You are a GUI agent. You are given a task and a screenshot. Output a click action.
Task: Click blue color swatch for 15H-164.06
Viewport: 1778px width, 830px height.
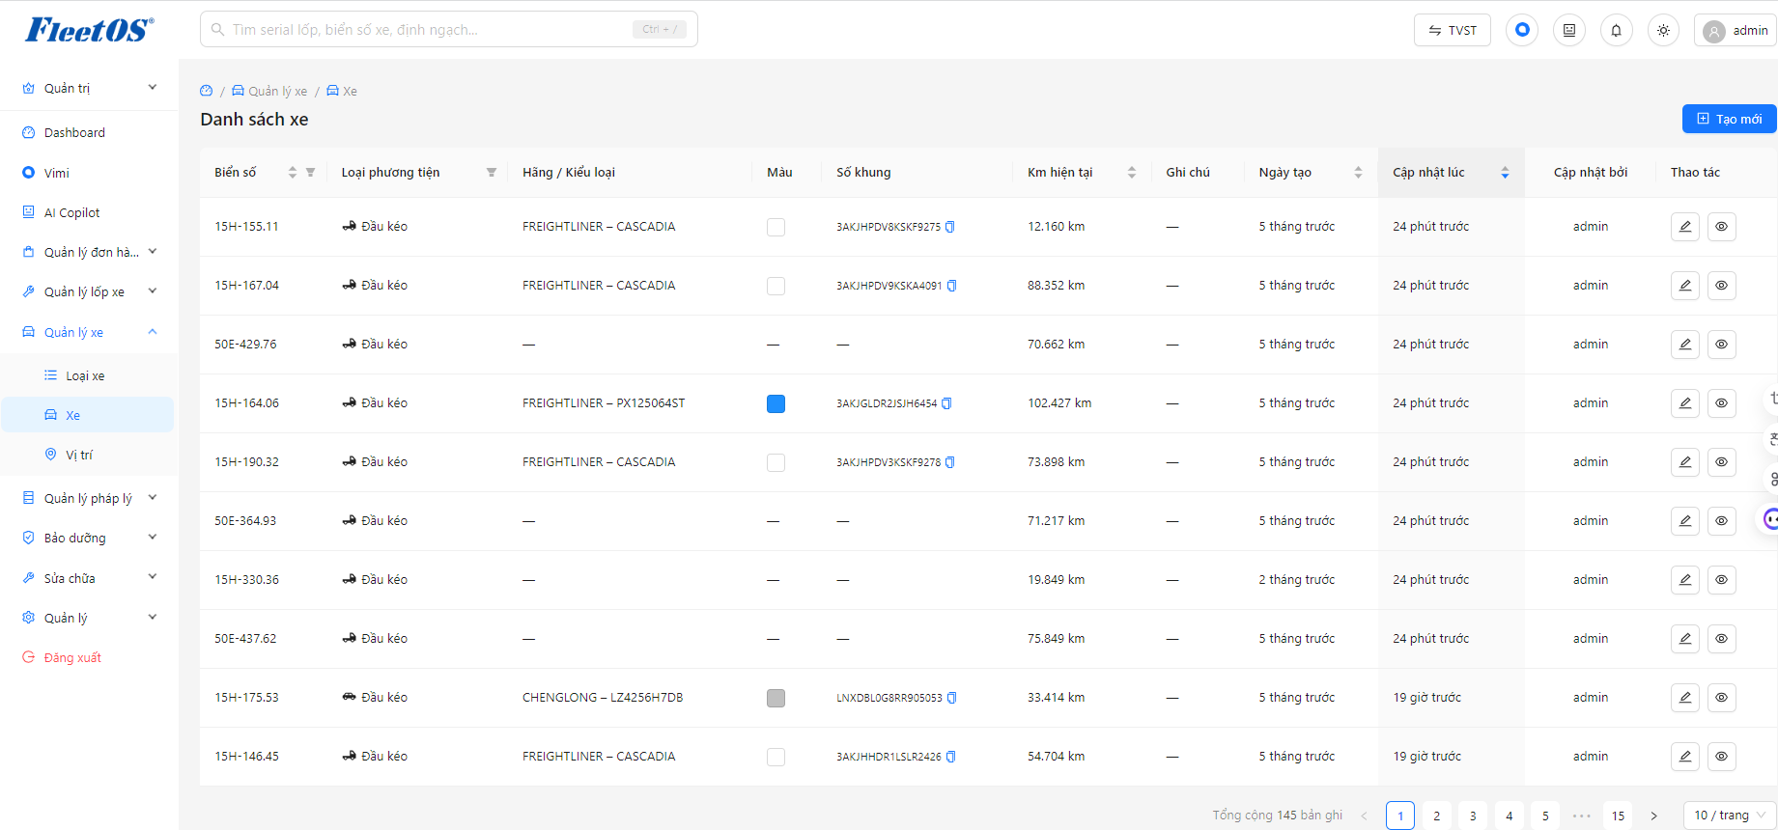(776, 403)
